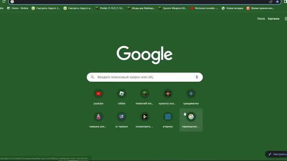This screenshot has height=161, width=287.
Task: Open the 'посмотреть...' shortcut tile
Action: (x=144, y=120)
